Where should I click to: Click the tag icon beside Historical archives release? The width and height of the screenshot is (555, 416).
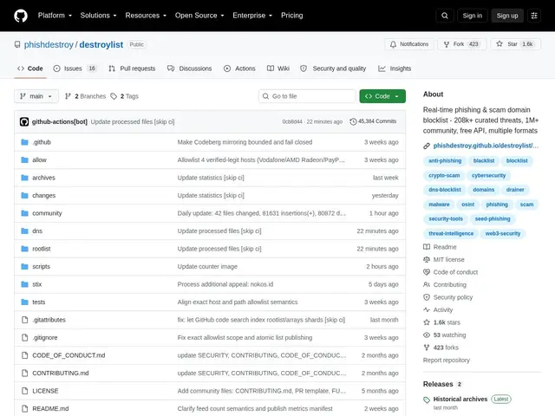click(x=427, y=400)
